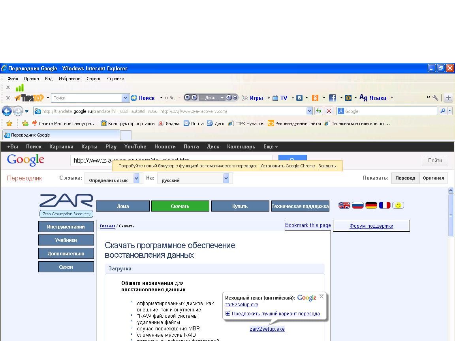Open the Языки dropdown arrow
Image resolution: width=455 pixels, height=341 pixels.
click(392, 98)
